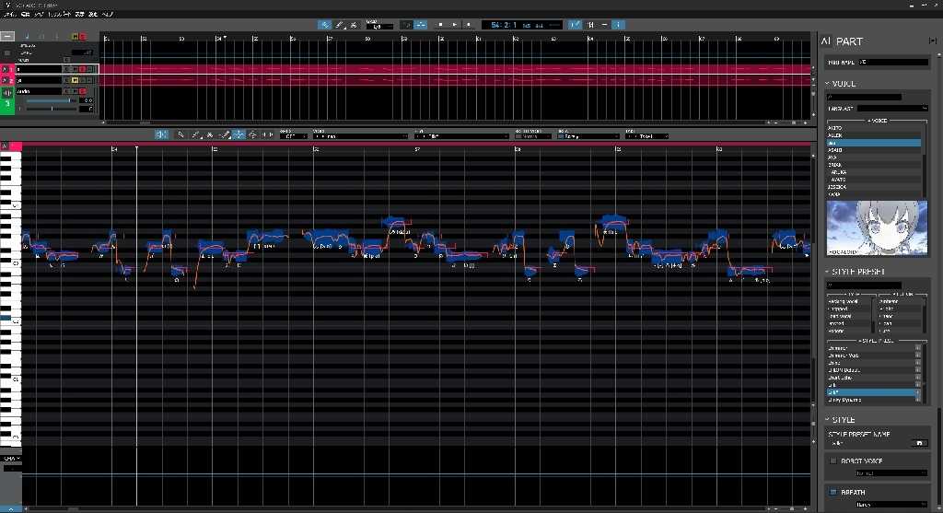Click the save button beside style preset name

(919, 443)
